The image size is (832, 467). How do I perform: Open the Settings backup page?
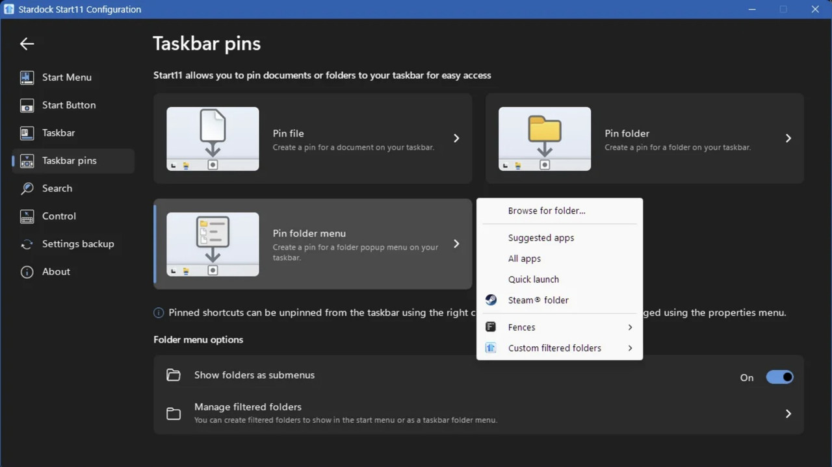(x=73, y=244)
